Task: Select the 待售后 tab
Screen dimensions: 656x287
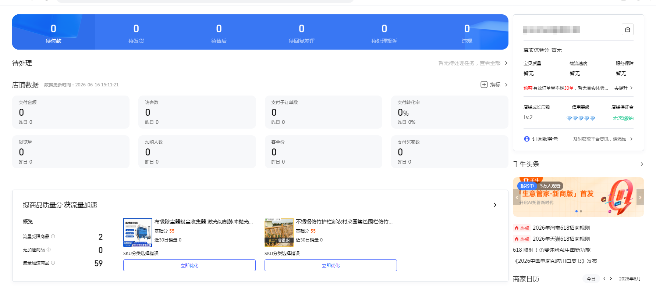Action: pyautogui.click(x=219, y=32)
